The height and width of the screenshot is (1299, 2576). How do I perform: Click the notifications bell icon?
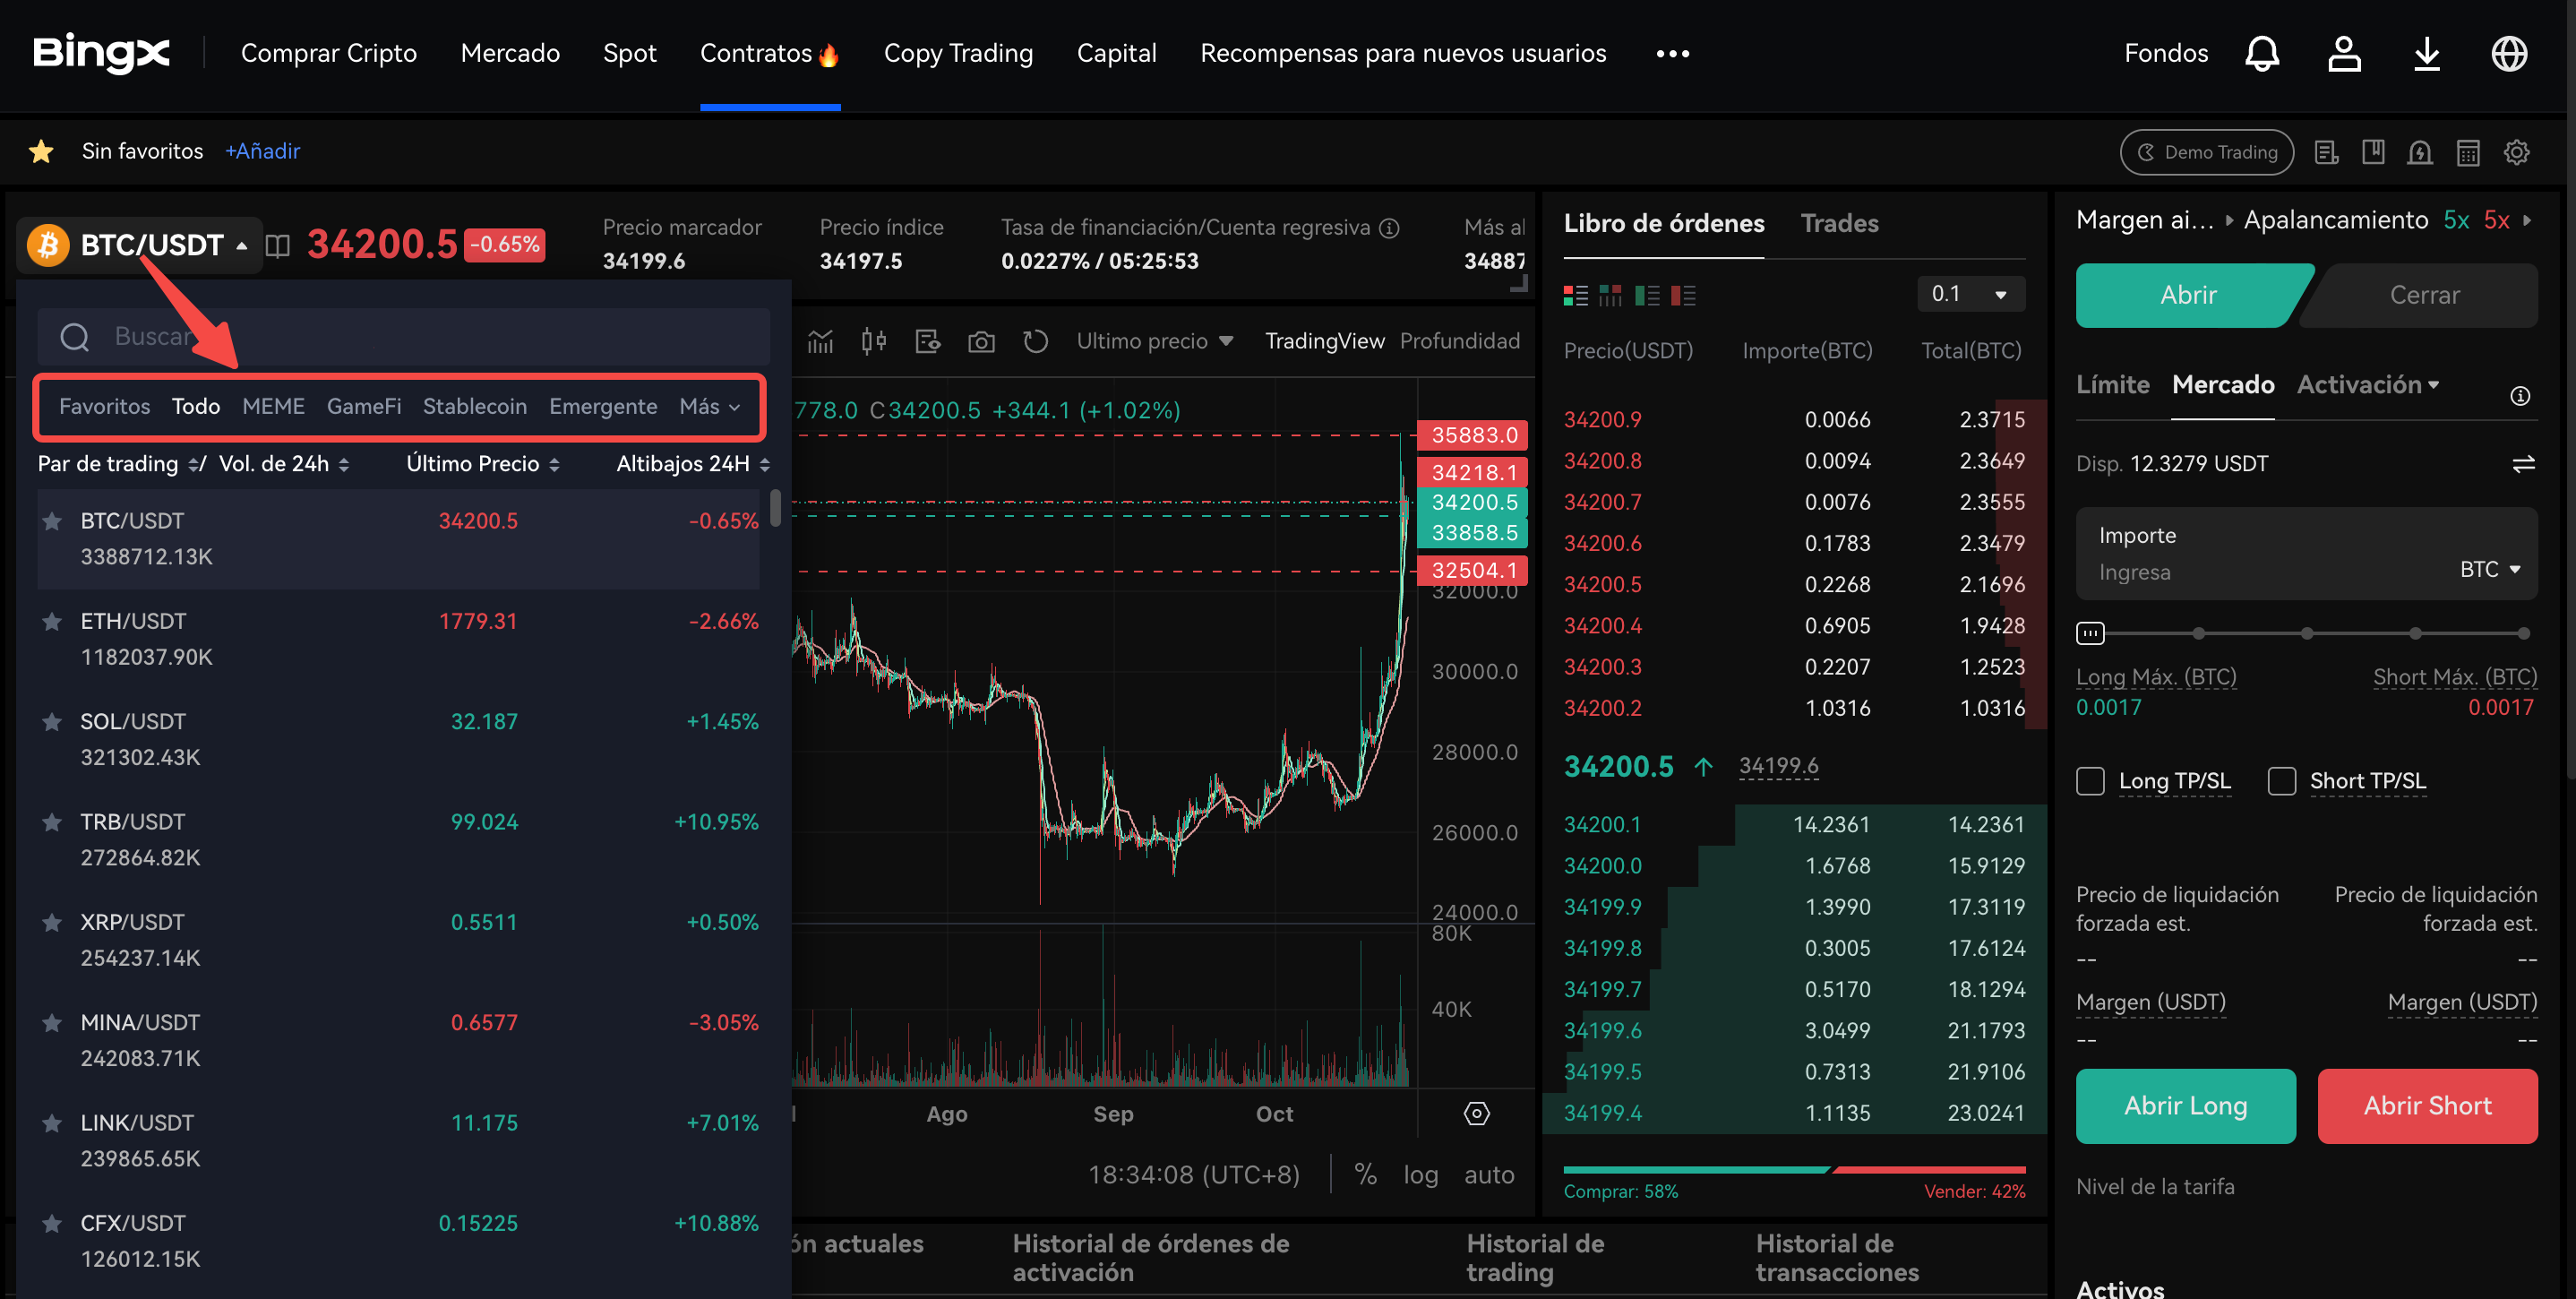coord(2262,54)
